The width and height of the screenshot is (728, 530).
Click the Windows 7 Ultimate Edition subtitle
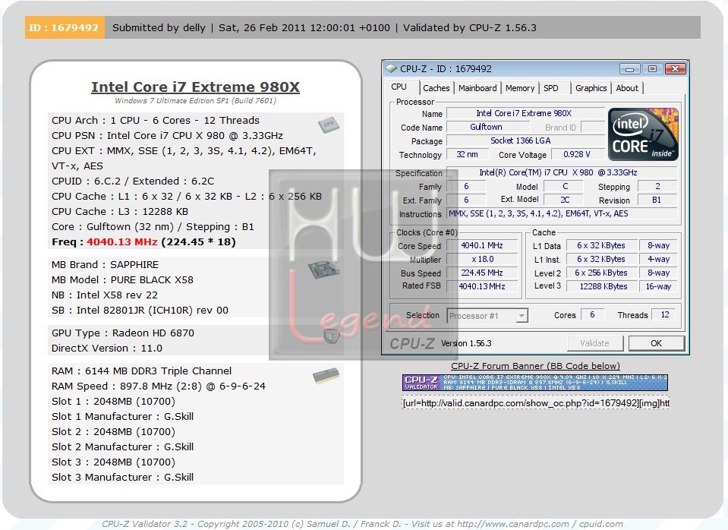pos(195,101)
